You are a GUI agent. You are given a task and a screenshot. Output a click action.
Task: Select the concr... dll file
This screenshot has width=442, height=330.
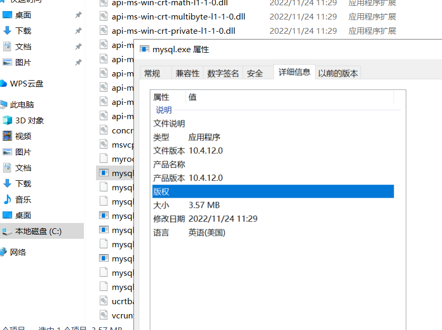122,131
